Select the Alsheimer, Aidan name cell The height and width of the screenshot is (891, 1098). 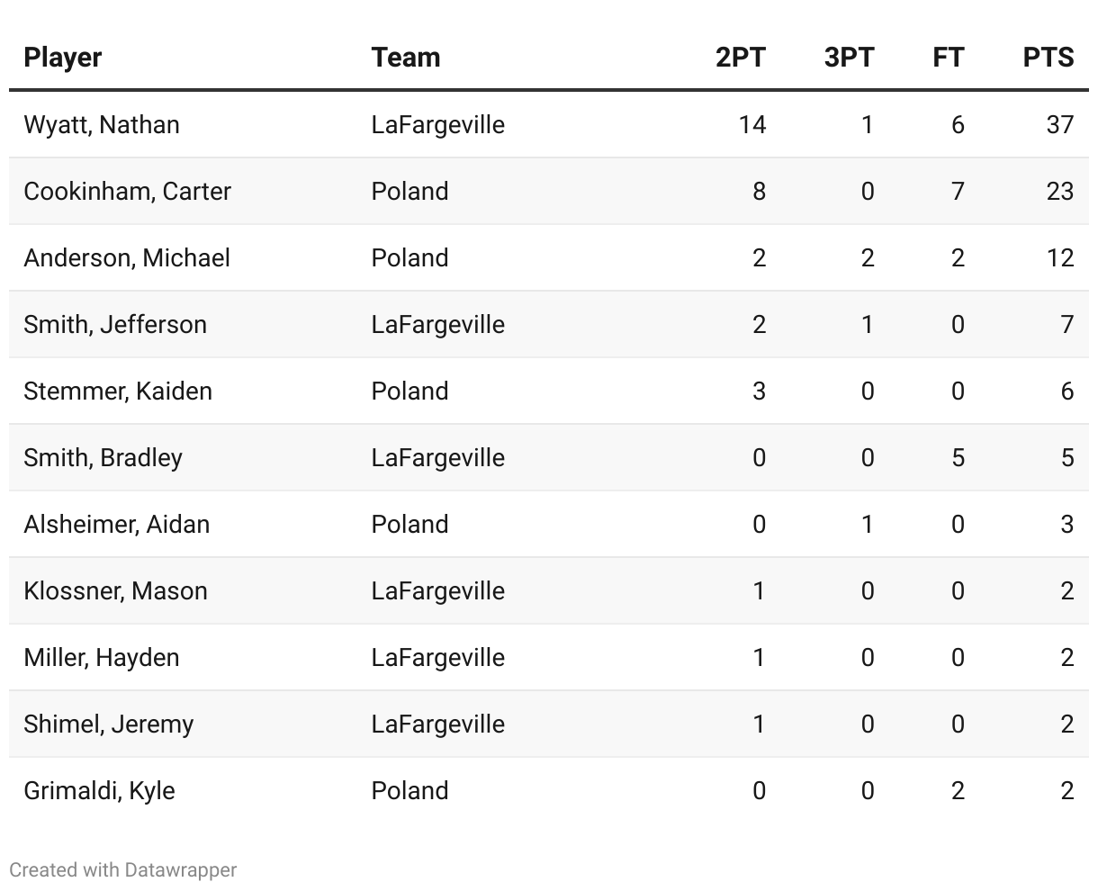117,524
